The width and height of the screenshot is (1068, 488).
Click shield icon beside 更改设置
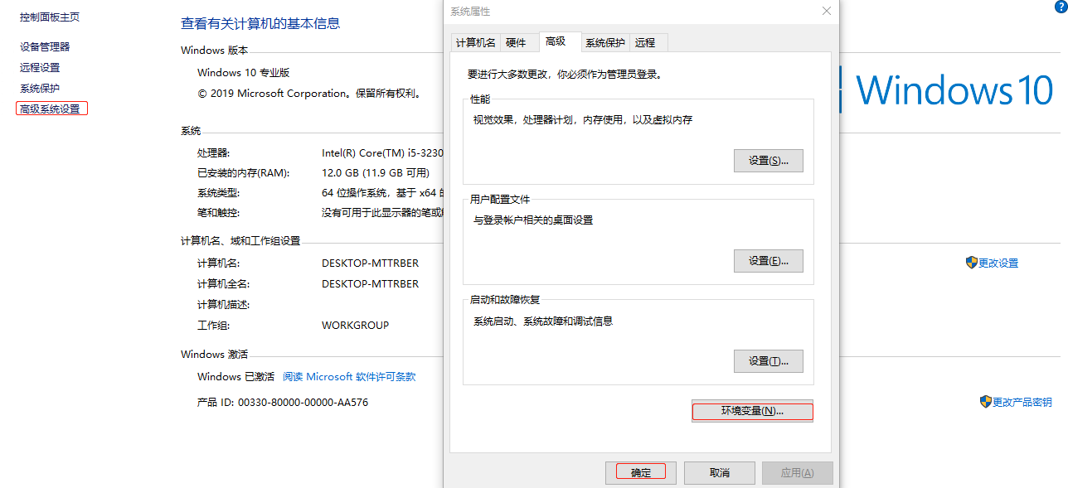click(x=972, y=263)
